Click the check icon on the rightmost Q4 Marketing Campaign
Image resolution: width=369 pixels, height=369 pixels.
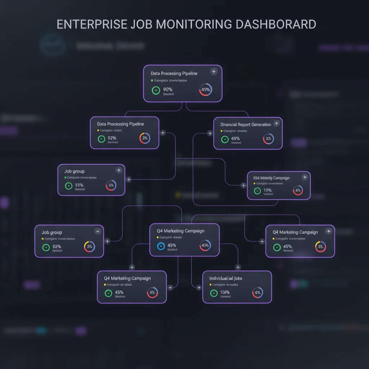276,247
